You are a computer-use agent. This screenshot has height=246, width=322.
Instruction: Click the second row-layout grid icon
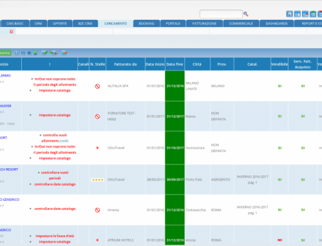(23, 53)
